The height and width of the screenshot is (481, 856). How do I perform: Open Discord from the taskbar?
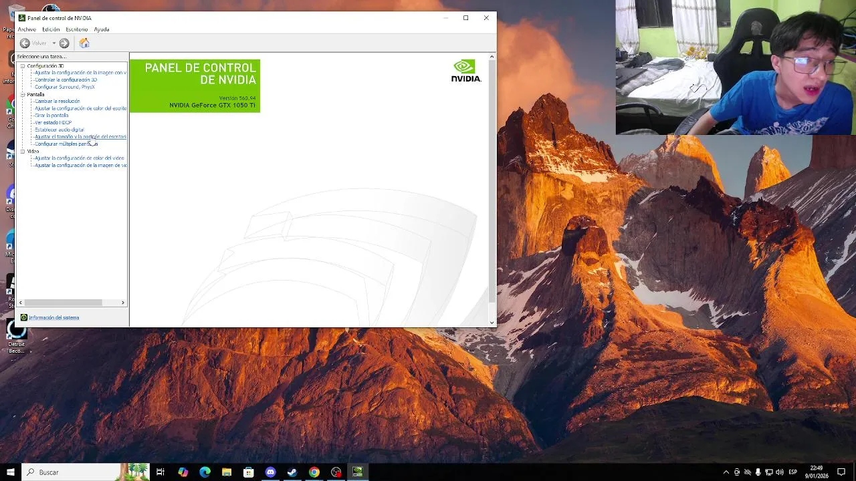pos(270,472)
